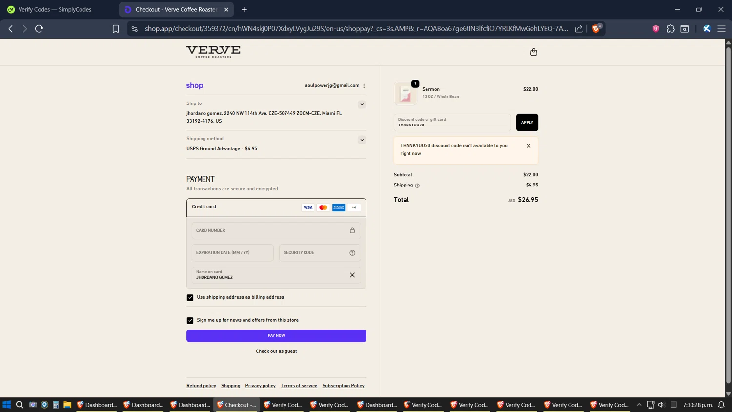This screenshot has width=732, height=412.
Task: Open account options menu beside email
Action: [364, 86]
